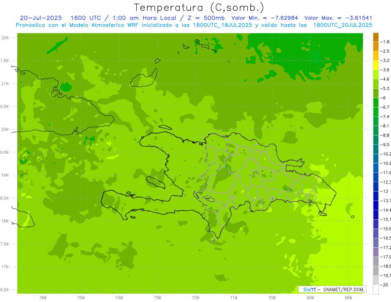
Task: Pick the swatch between -6 and -6.7
Action: click(376, 103)
